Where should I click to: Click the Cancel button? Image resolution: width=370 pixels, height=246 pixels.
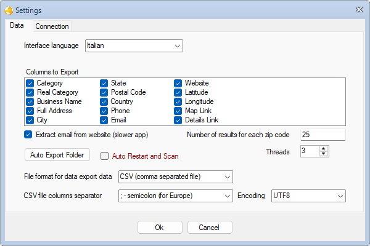(x=210, y=228)
